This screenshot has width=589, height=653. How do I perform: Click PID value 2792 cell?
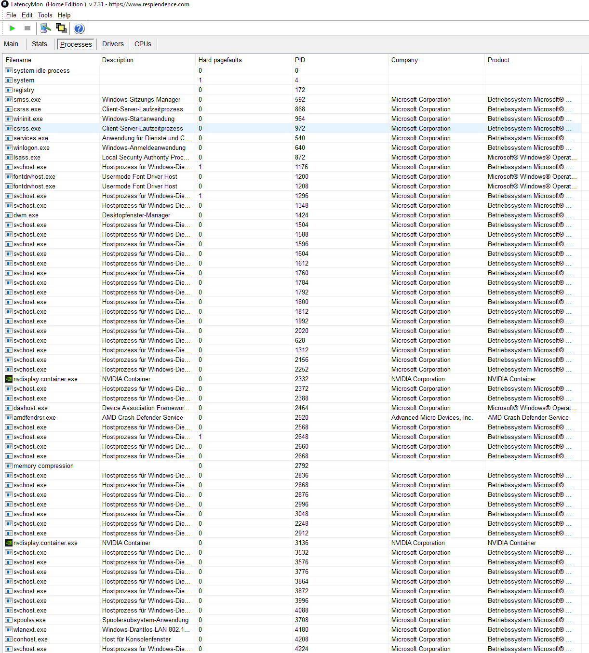tap(302, 466)
